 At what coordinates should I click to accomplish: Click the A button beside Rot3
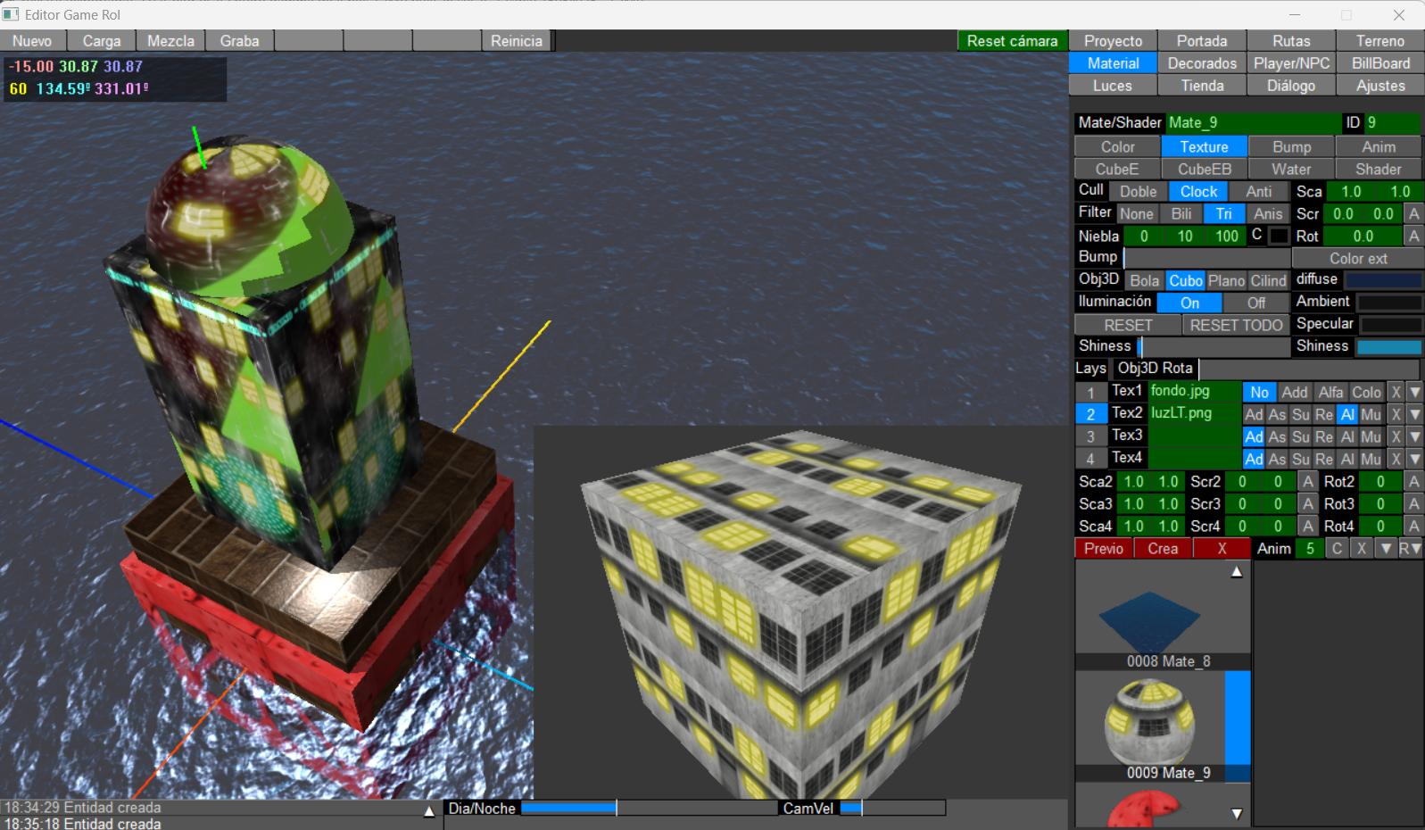click(x=1413, y=504)
